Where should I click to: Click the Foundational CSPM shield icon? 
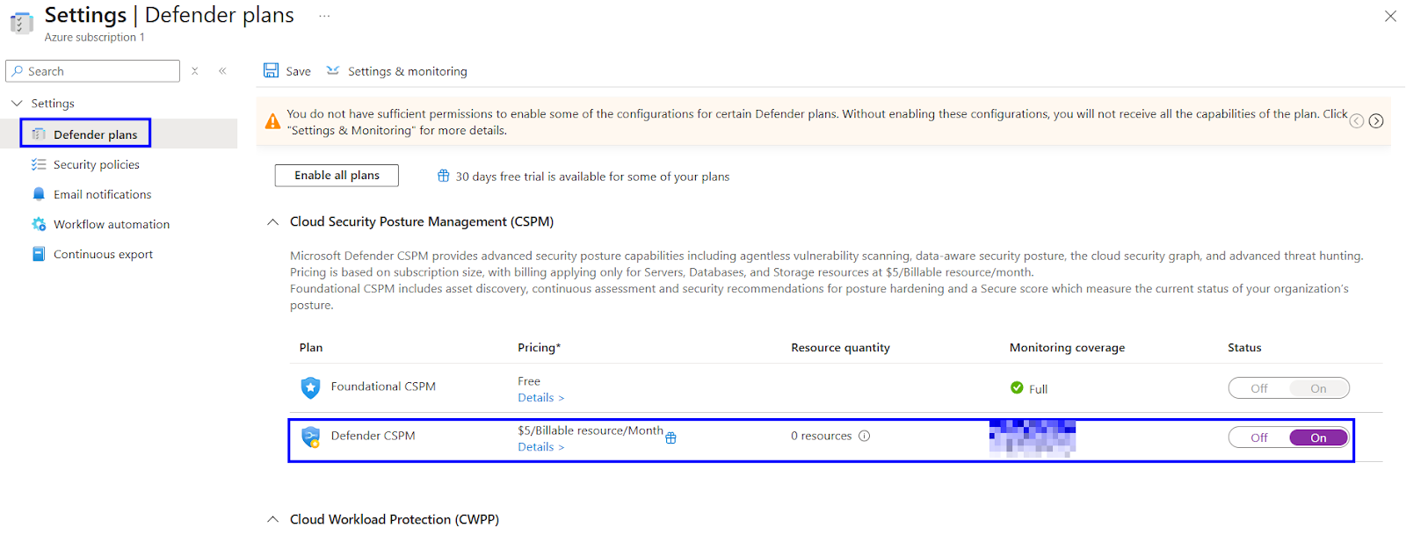[310, 387]
